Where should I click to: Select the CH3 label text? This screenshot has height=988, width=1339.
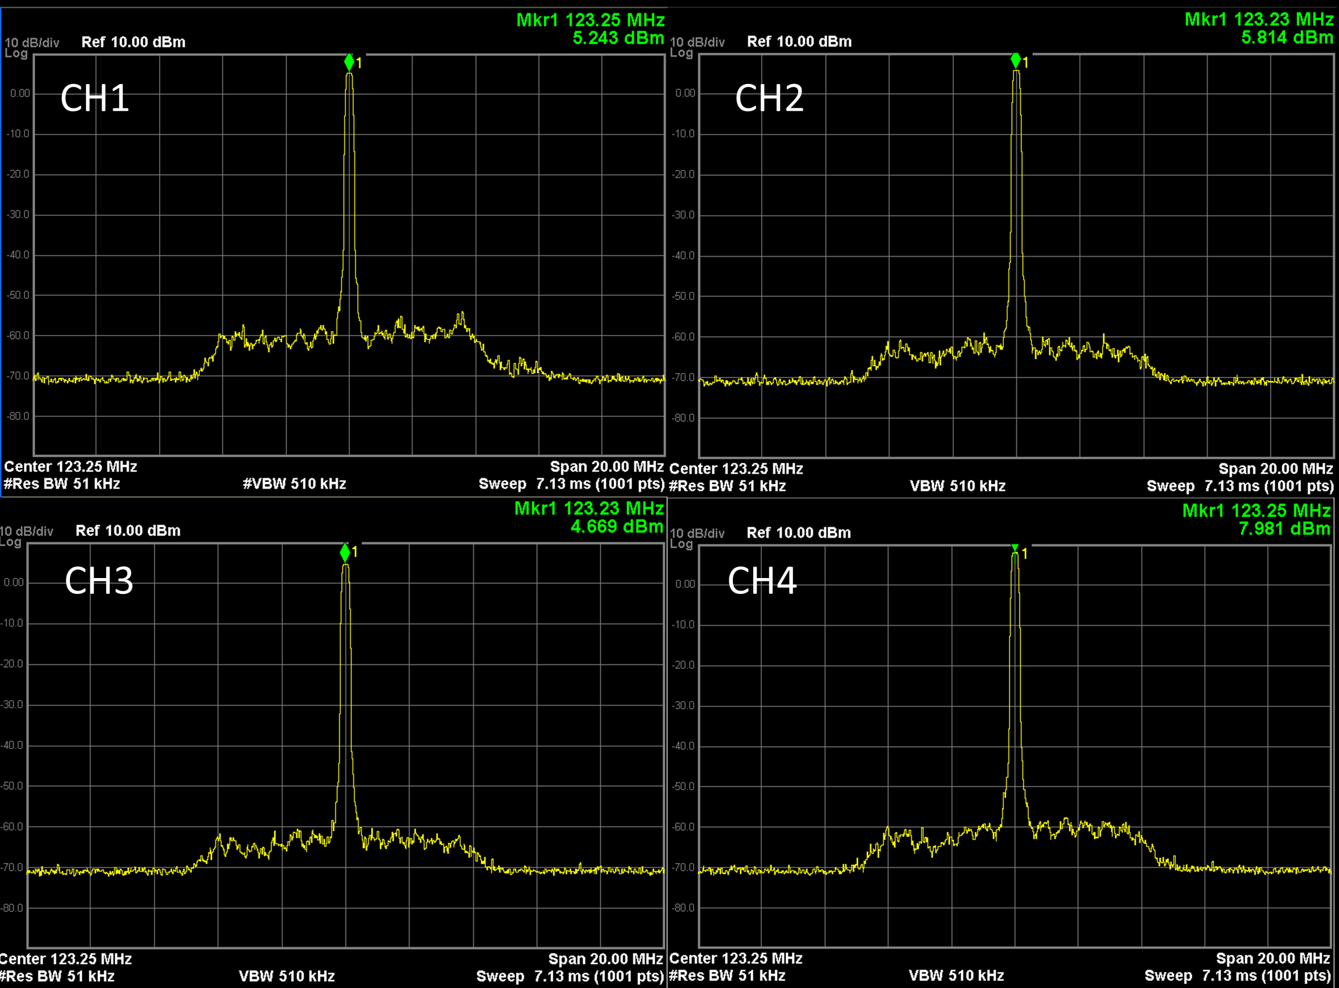click(99, 581)
